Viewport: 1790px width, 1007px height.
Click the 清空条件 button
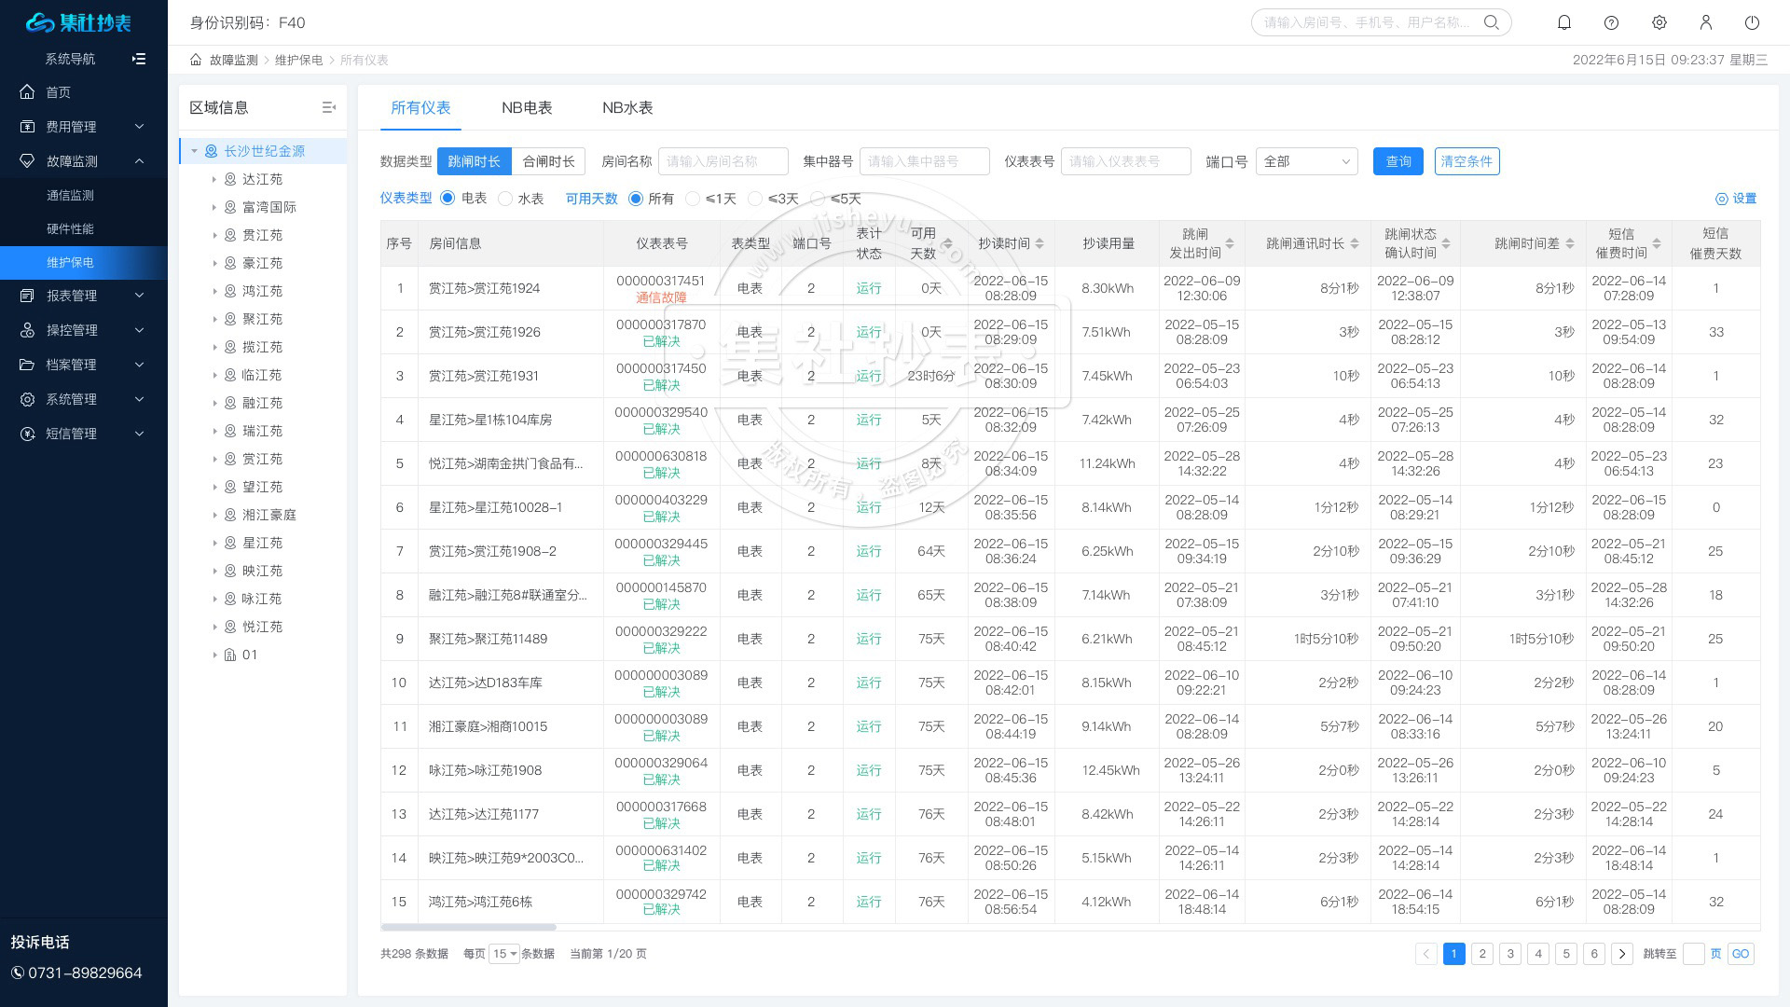(1466, 161)
